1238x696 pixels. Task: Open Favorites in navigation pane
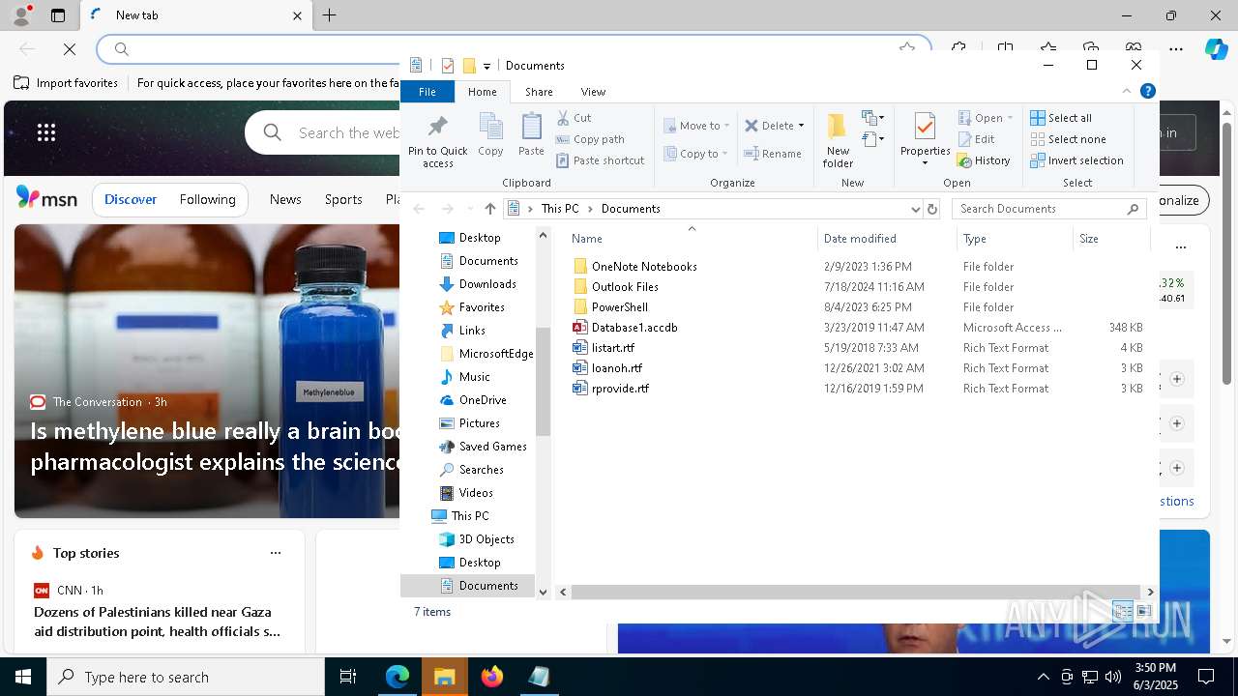482,307
